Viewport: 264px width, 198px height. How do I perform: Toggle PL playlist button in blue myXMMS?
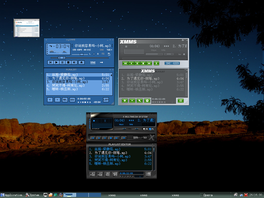pos(109,54)
